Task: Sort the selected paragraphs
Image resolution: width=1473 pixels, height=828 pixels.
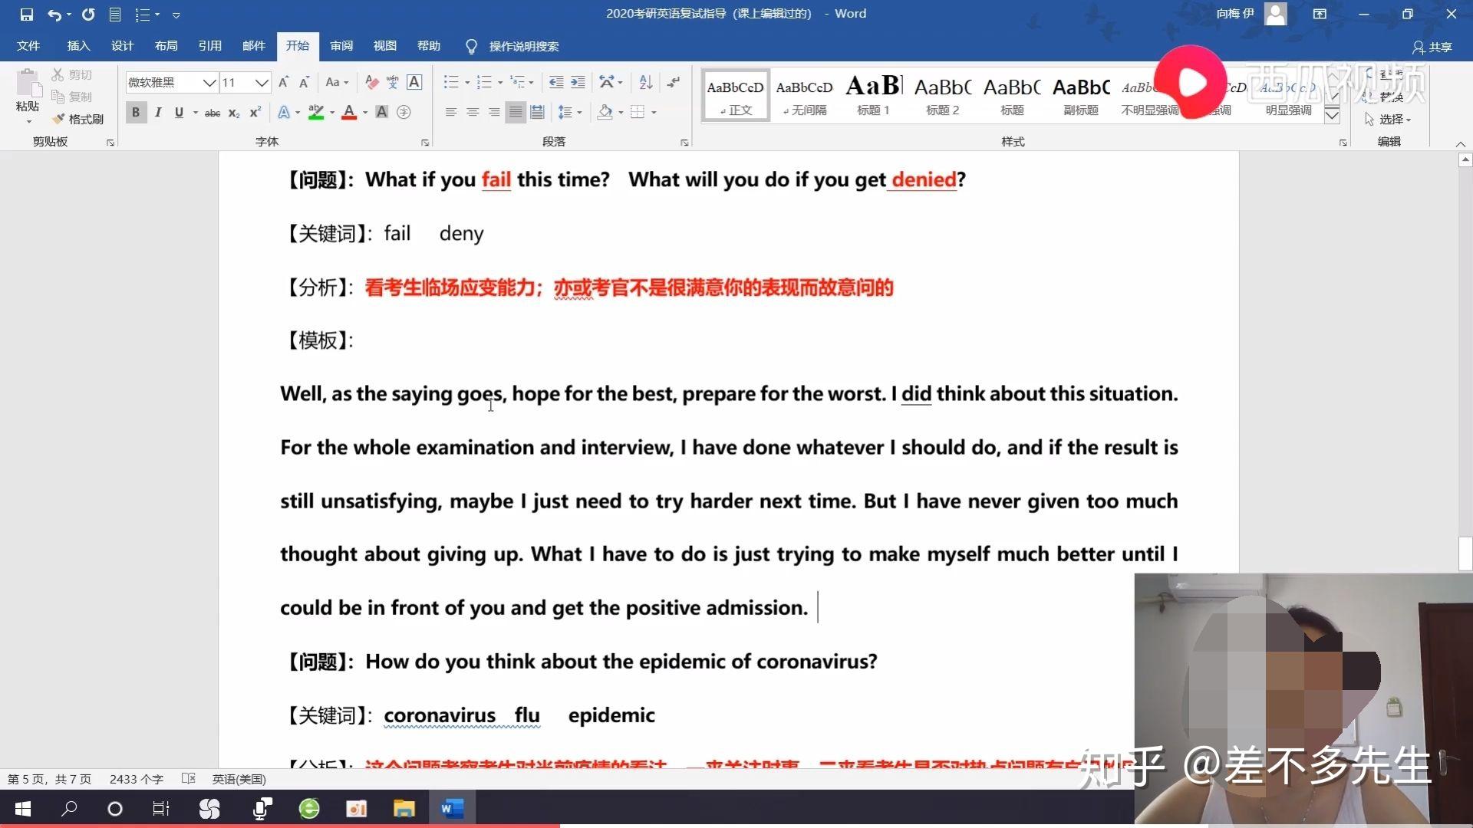Action: [646, 82]
